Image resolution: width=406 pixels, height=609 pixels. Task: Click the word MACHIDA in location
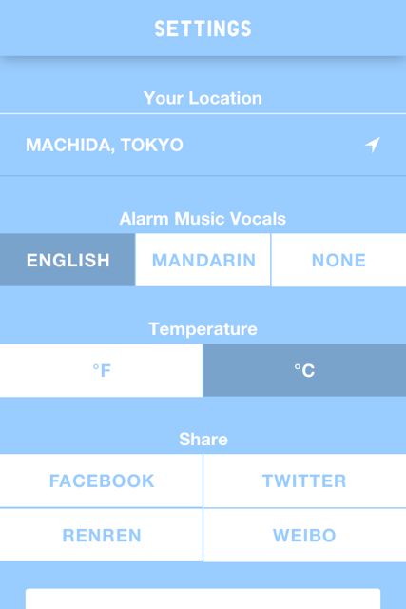point(69,146)
